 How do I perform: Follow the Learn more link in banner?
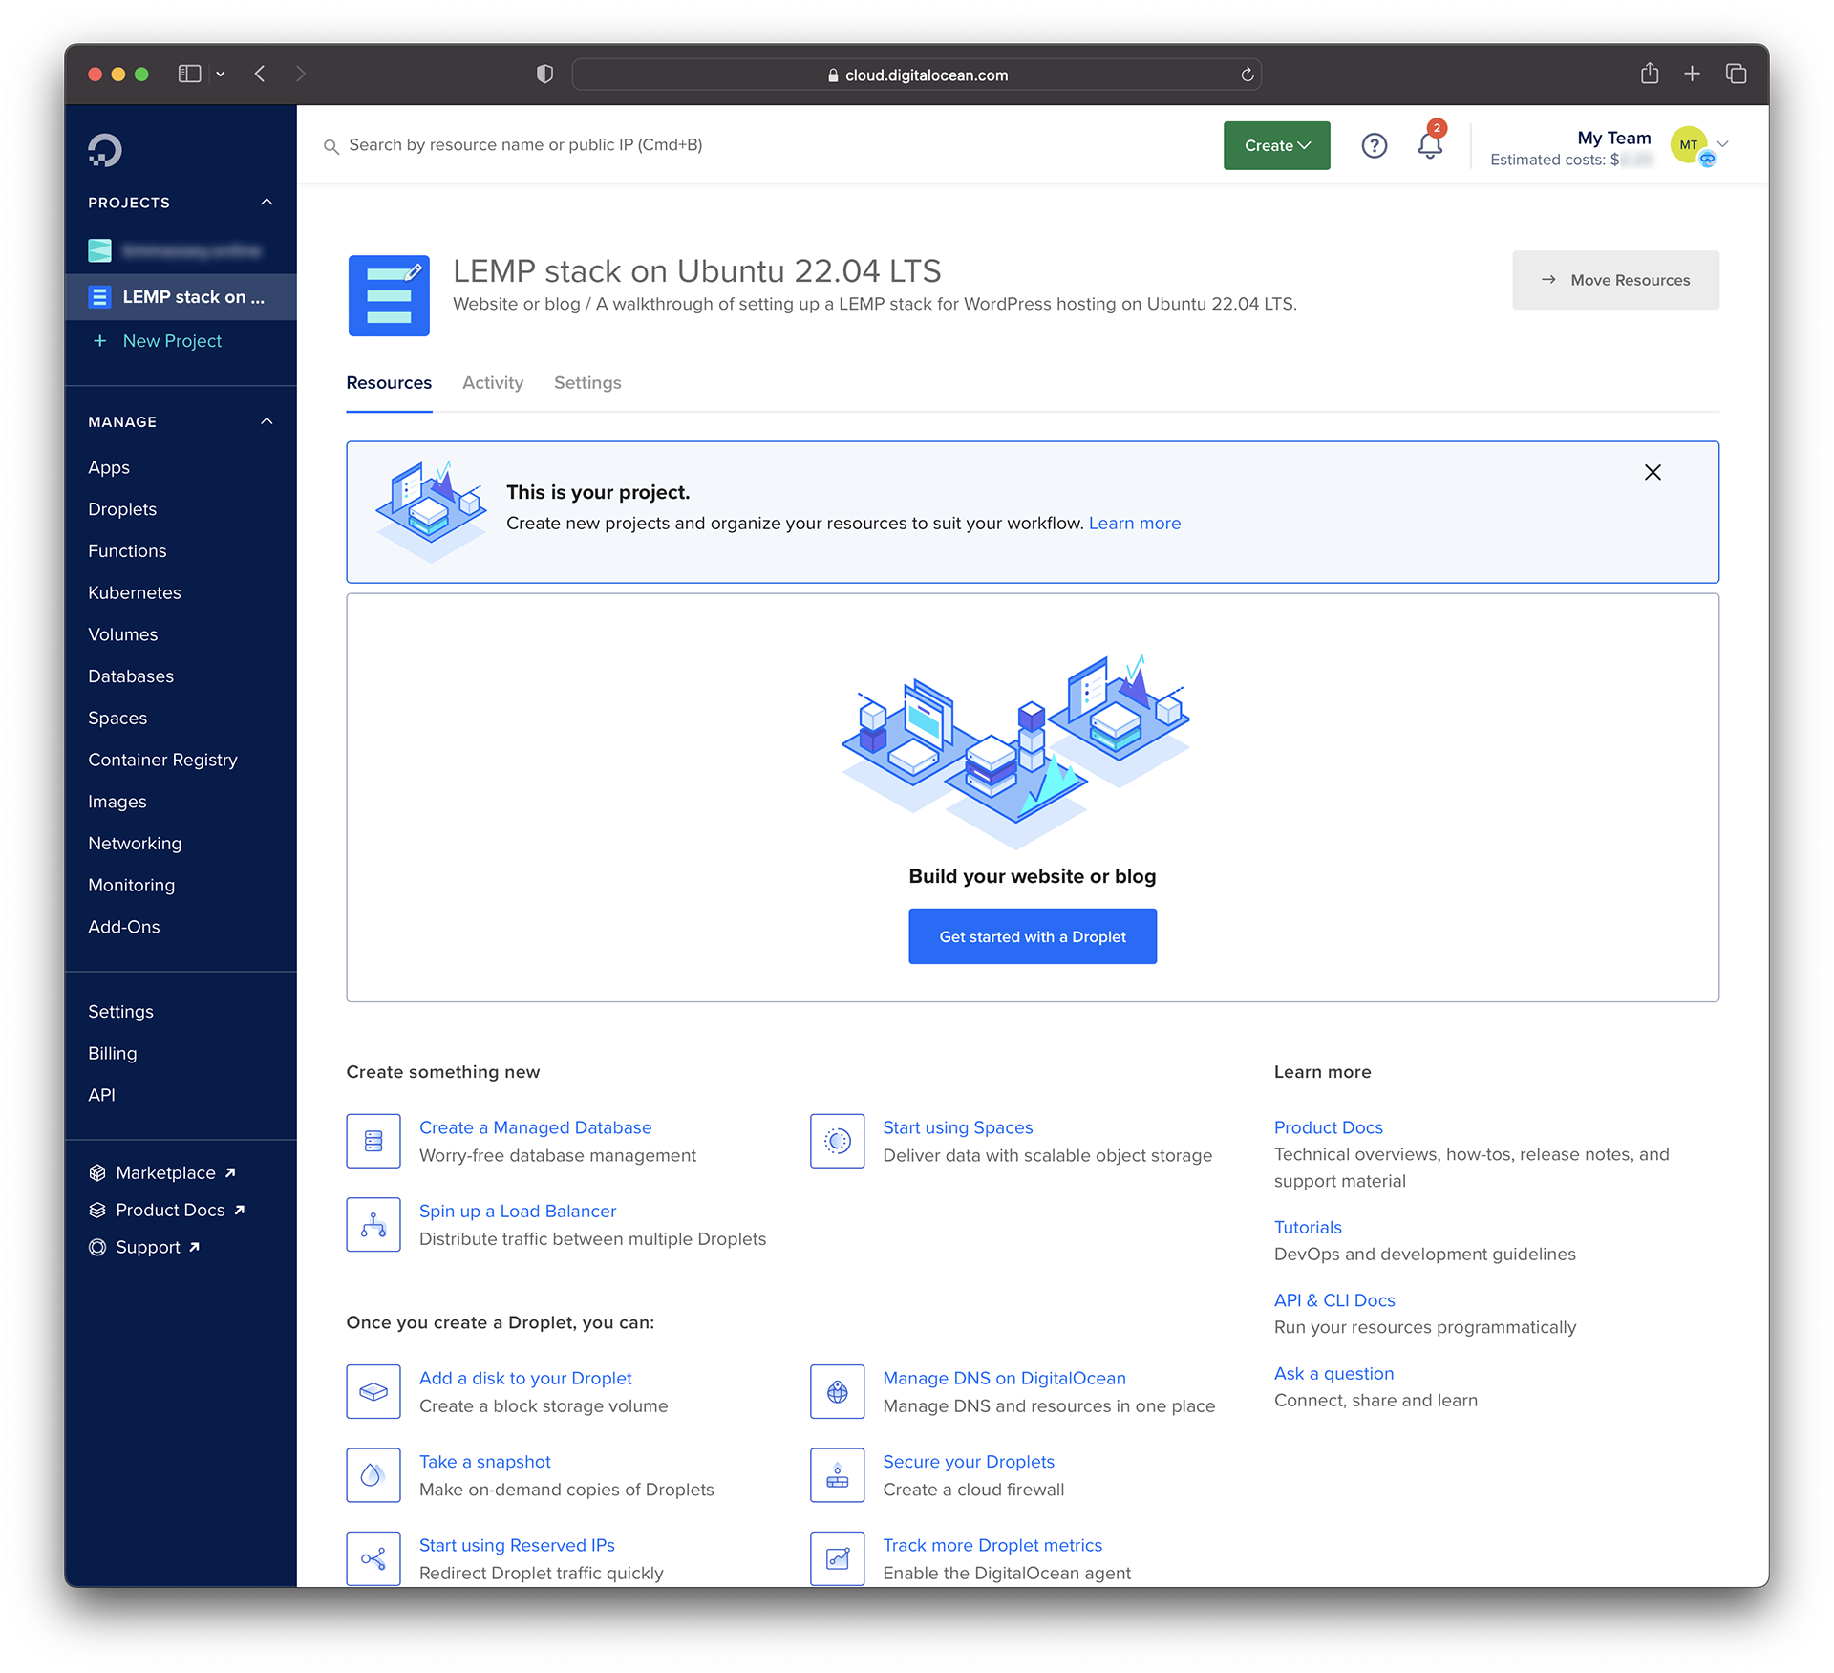(1135, 523)
